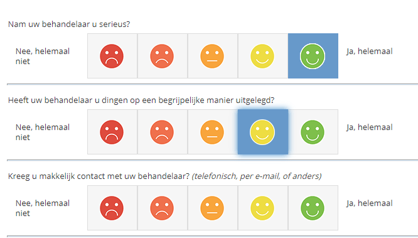Click question text 'Nam uw behandelaar u serieus?'
Viewport: 418px width, 238px height.
click(69, 24)
